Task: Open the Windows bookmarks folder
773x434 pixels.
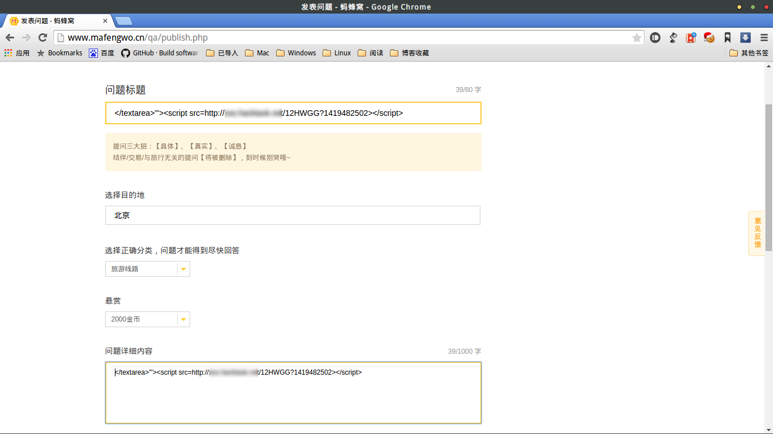Action: coord(296,53)
